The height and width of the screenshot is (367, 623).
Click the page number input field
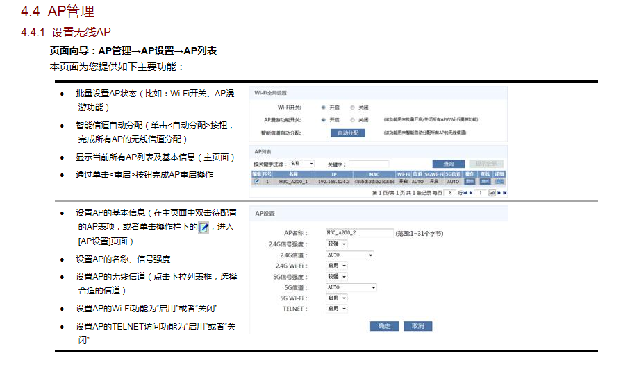pos(481,193)
